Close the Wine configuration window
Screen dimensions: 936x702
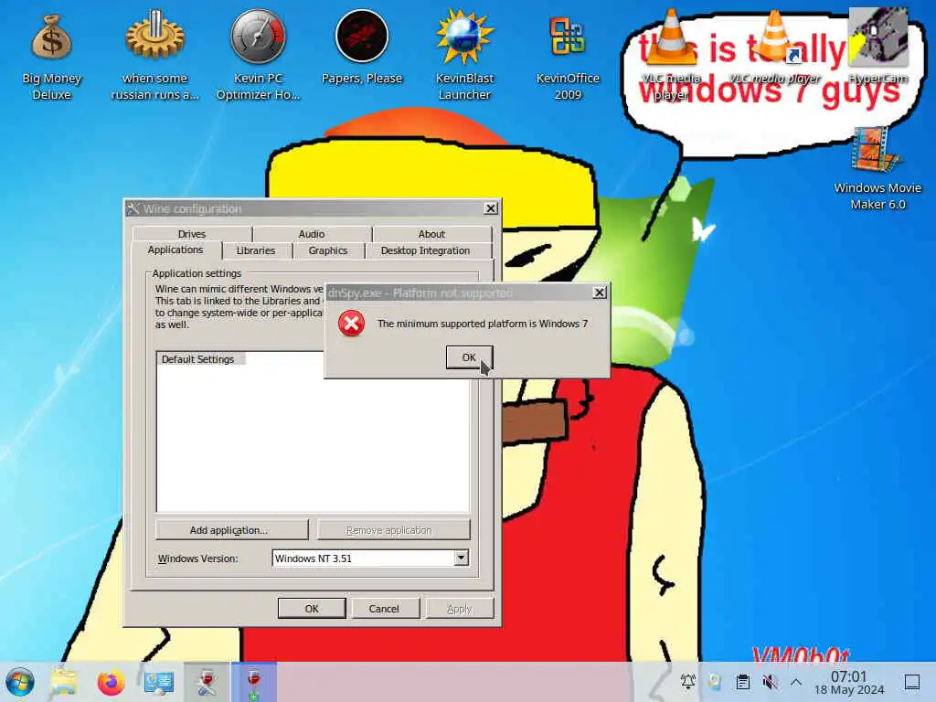pyautogui.click(x=491, y=207)
